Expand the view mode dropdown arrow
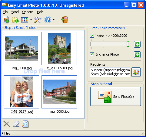The image size is (146, 137). coord(31,20)
